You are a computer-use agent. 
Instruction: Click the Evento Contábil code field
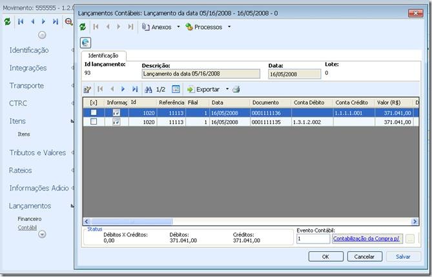[x=313, y=239]
